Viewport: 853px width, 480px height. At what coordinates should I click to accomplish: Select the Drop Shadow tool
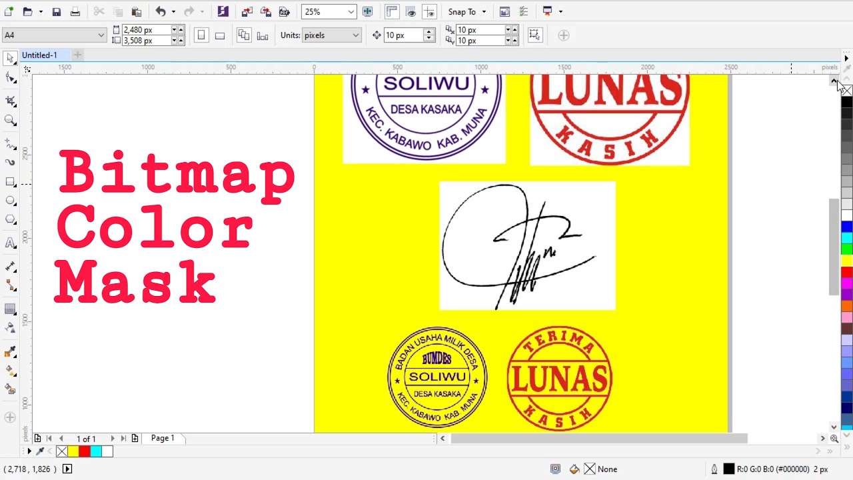point(10,309)
